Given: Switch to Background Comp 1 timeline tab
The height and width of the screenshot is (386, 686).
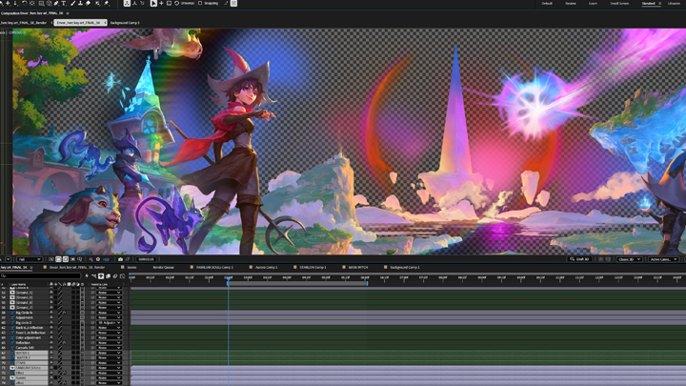Looking at the screenshot, I should coord(405,267).
